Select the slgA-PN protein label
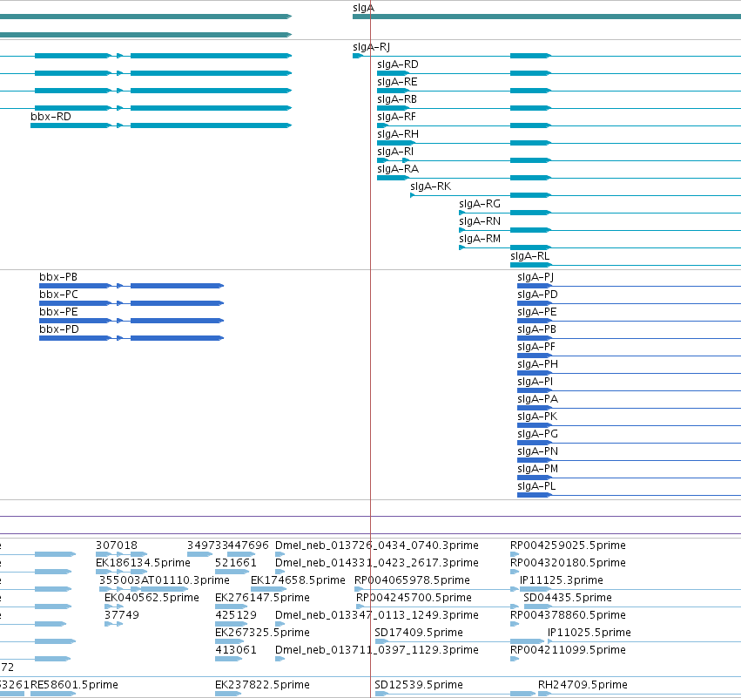The height and width of the screenshot is (698, 741). click(x=537, y=452)
